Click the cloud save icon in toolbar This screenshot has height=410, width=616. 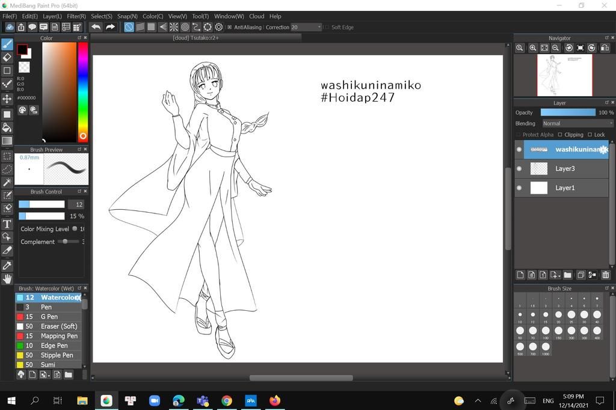click(x=10, y=27)
